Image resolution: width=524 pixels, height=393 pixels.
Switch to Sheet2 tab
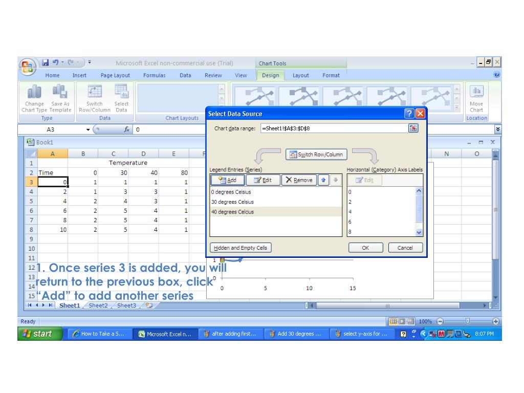click(98, 305)
